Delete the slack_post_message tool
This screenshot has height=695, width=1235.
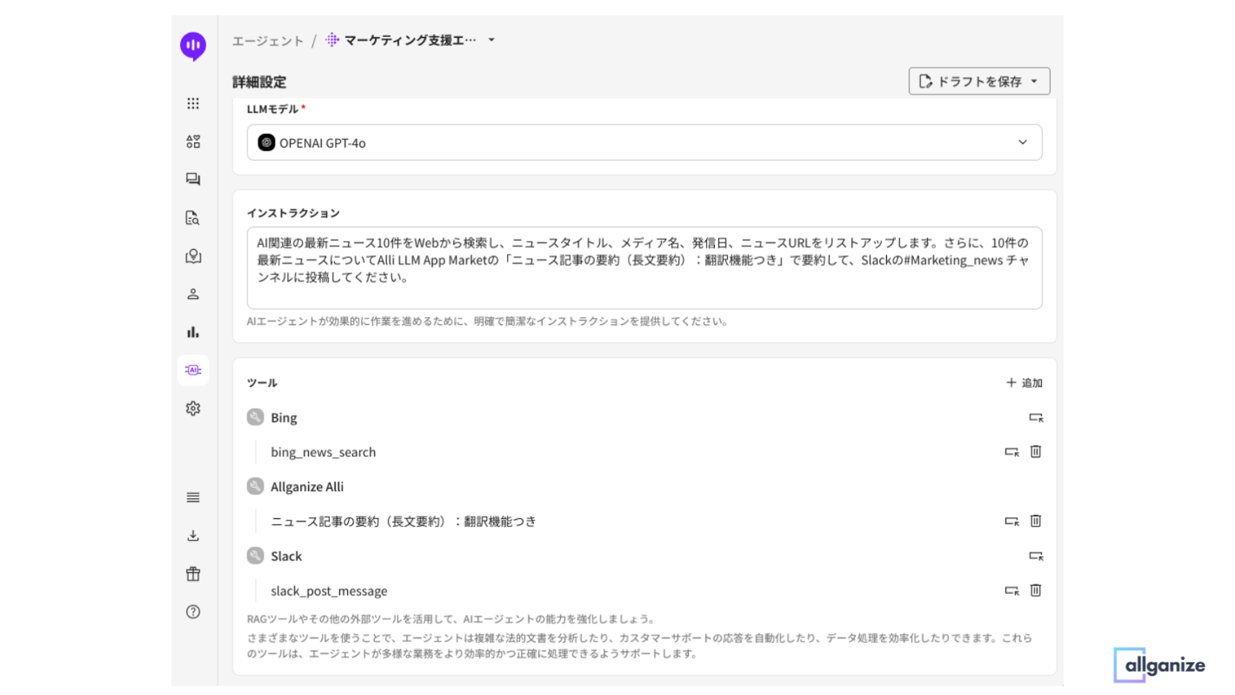pos(1036,590)
